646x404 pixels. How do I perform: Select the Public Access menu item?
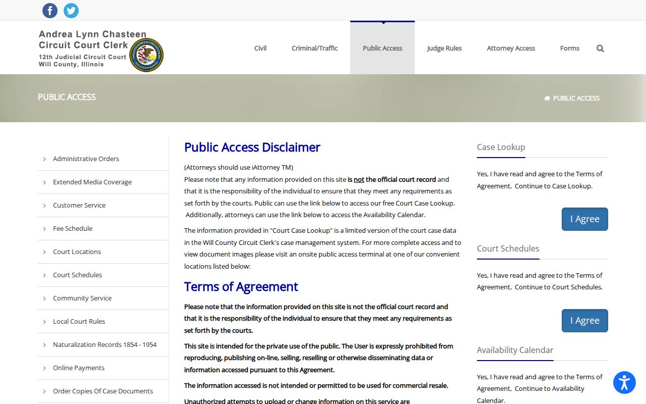(383, 48)
